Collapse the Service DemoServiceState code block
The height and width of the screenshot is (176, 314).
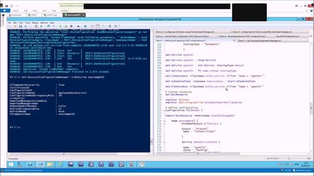(164, 142)
